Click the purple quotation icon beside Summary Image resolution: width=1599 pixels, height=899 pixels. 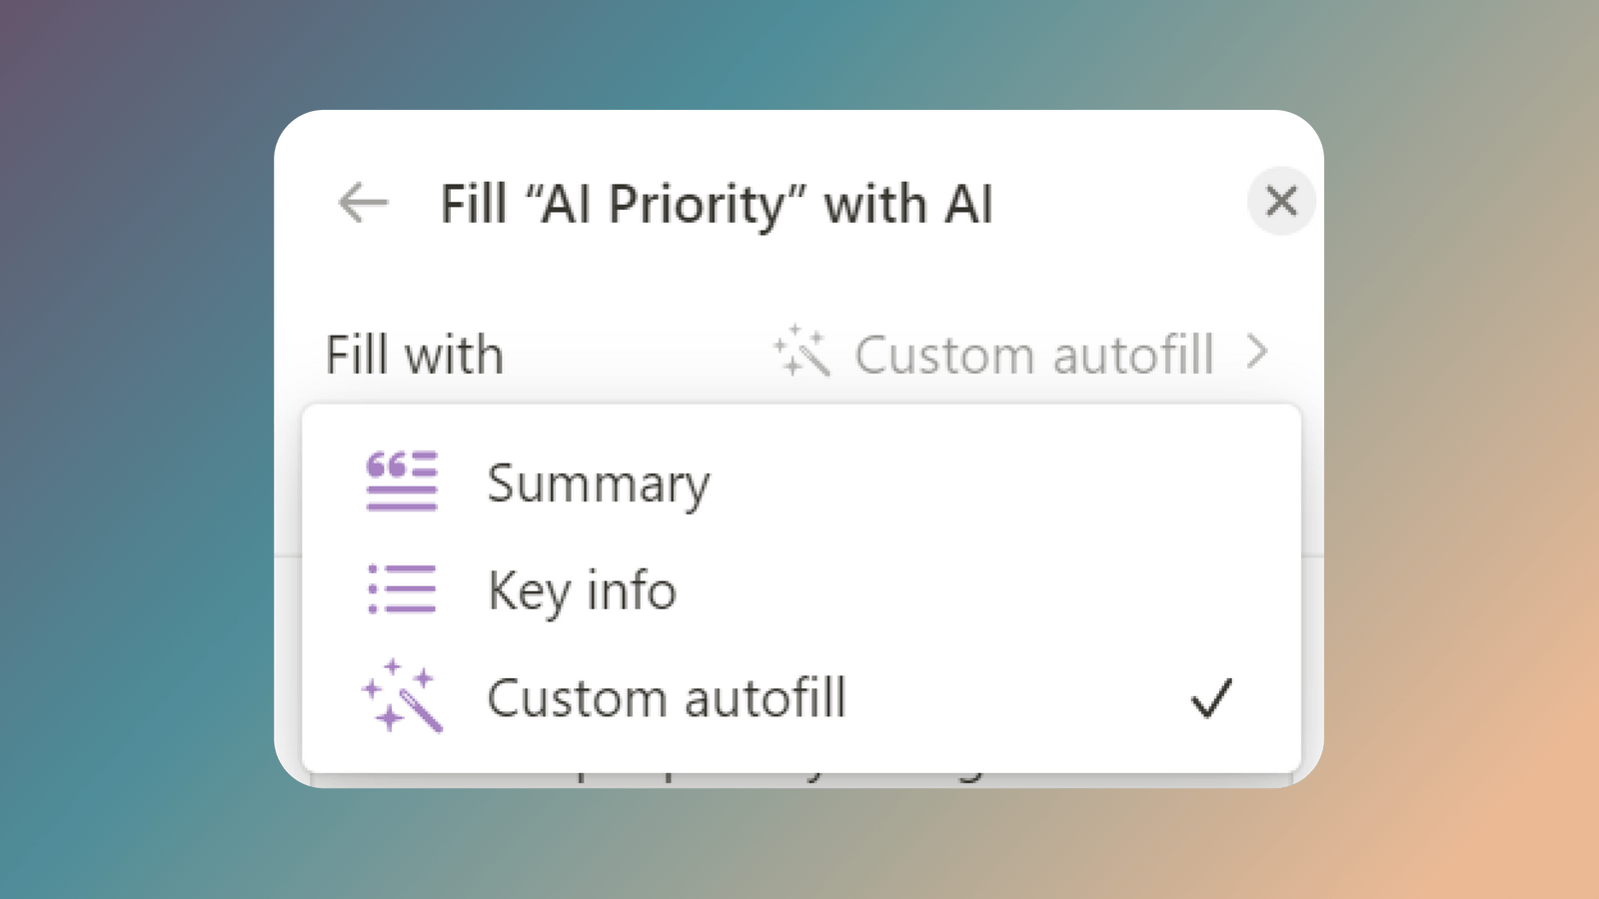point(399,482)
